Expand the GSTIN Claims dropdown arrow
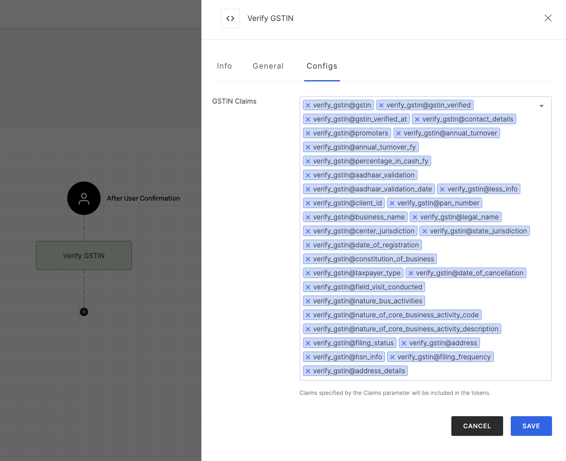Viewport: 566px width, 461px height. point(542,106)
